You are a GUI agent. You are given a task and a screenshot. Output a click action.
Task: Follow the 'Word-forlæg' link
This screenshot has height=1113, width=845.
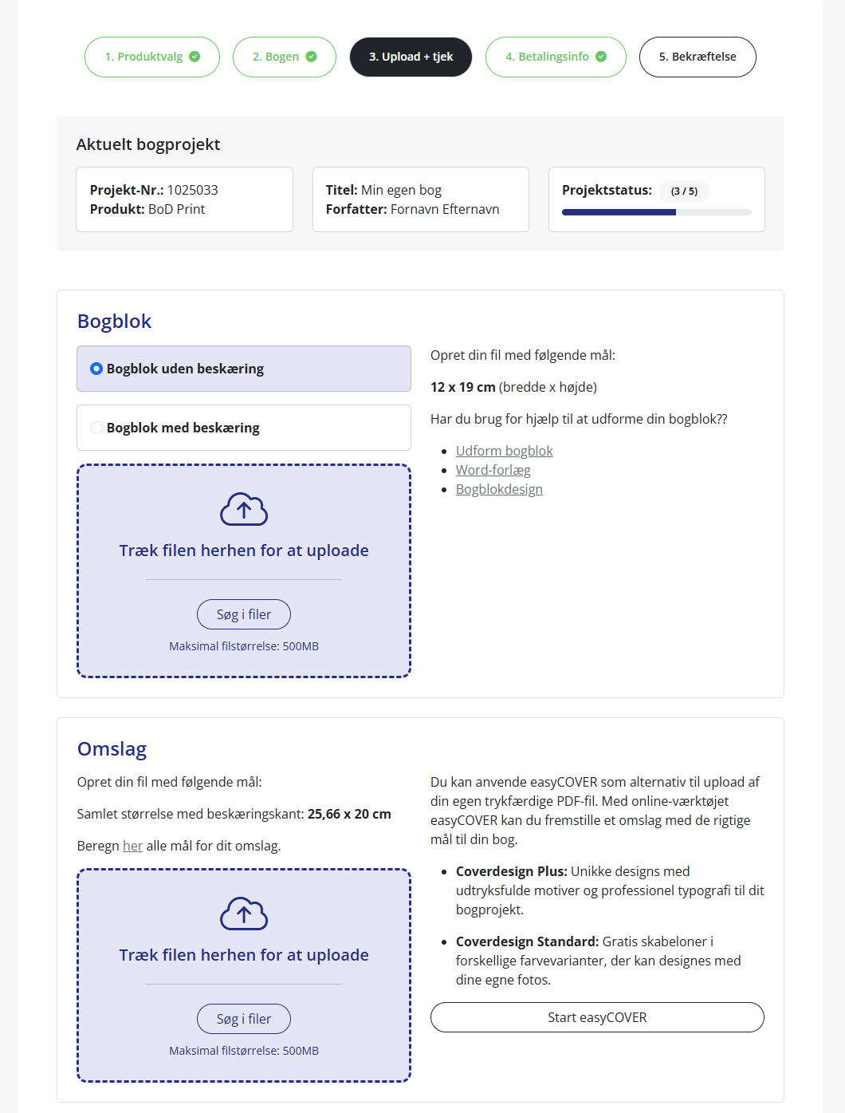coord(493,470)
